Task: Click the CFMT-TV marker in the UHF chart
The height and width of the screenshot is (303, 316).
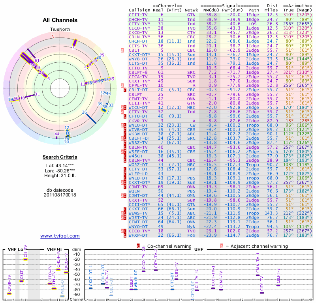Action: click(x=221, y=290)
